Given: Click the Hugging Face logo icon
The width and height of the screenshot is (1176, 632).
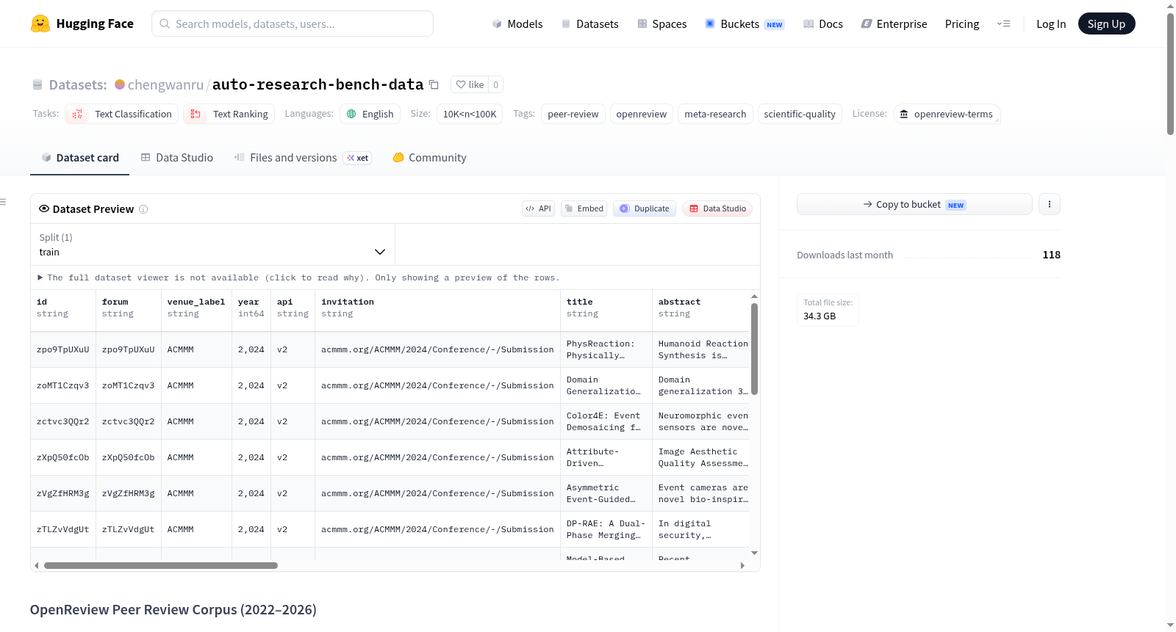Looking at the screenshot, I should pos(40,23).
